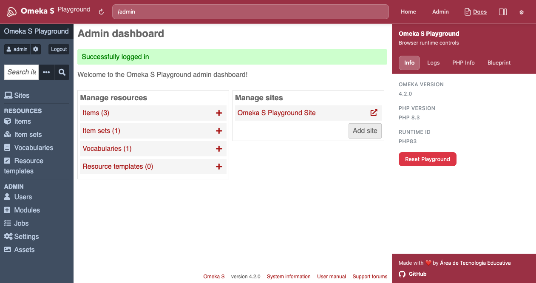536x283 pixels.
Task: Select the Blueprint tab
Action: tap(499, 62)
